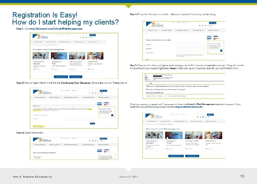Click the Search button in Step 2 screenshot

click(103, 91)
